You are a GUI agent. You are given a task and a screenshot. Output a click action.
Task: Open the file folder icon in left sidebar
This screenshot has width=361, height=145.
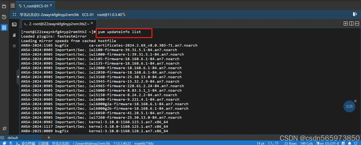(x=4, y=6)
